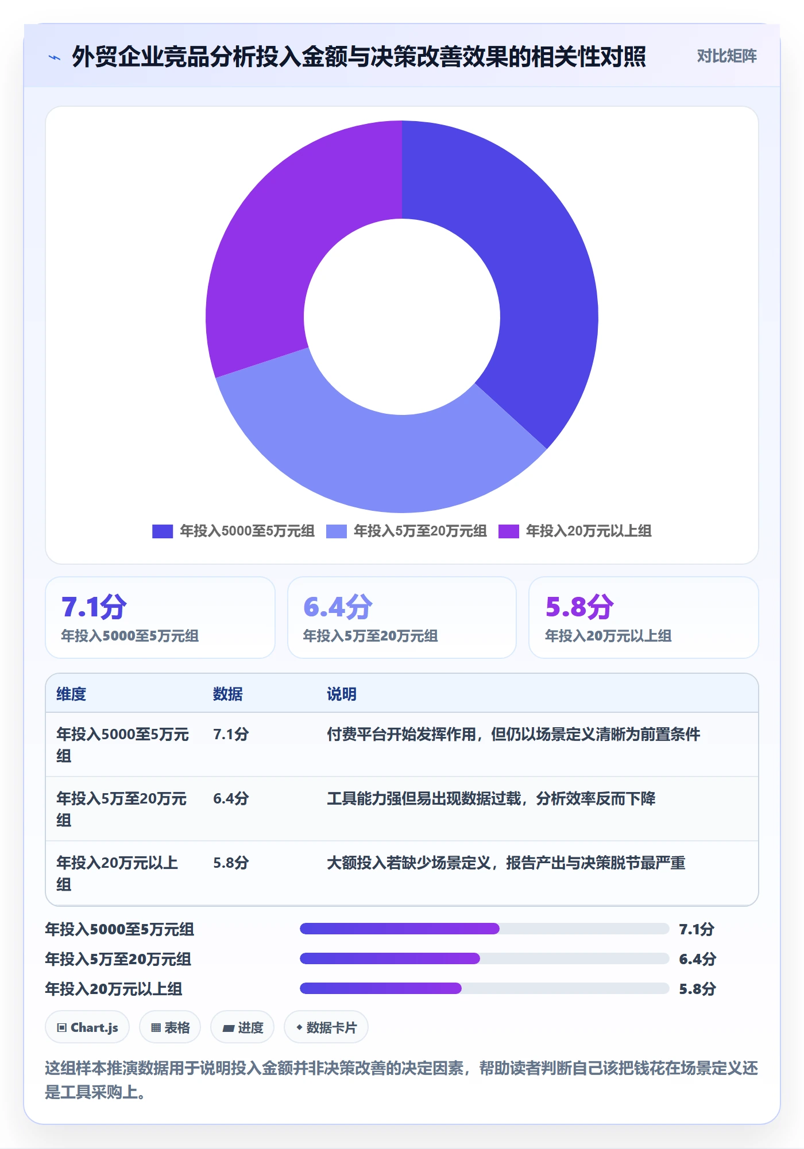The width and height of the screenshot is (804, 1149).
Task: Click the 表格 tag chip
Action: (170, 1027)
